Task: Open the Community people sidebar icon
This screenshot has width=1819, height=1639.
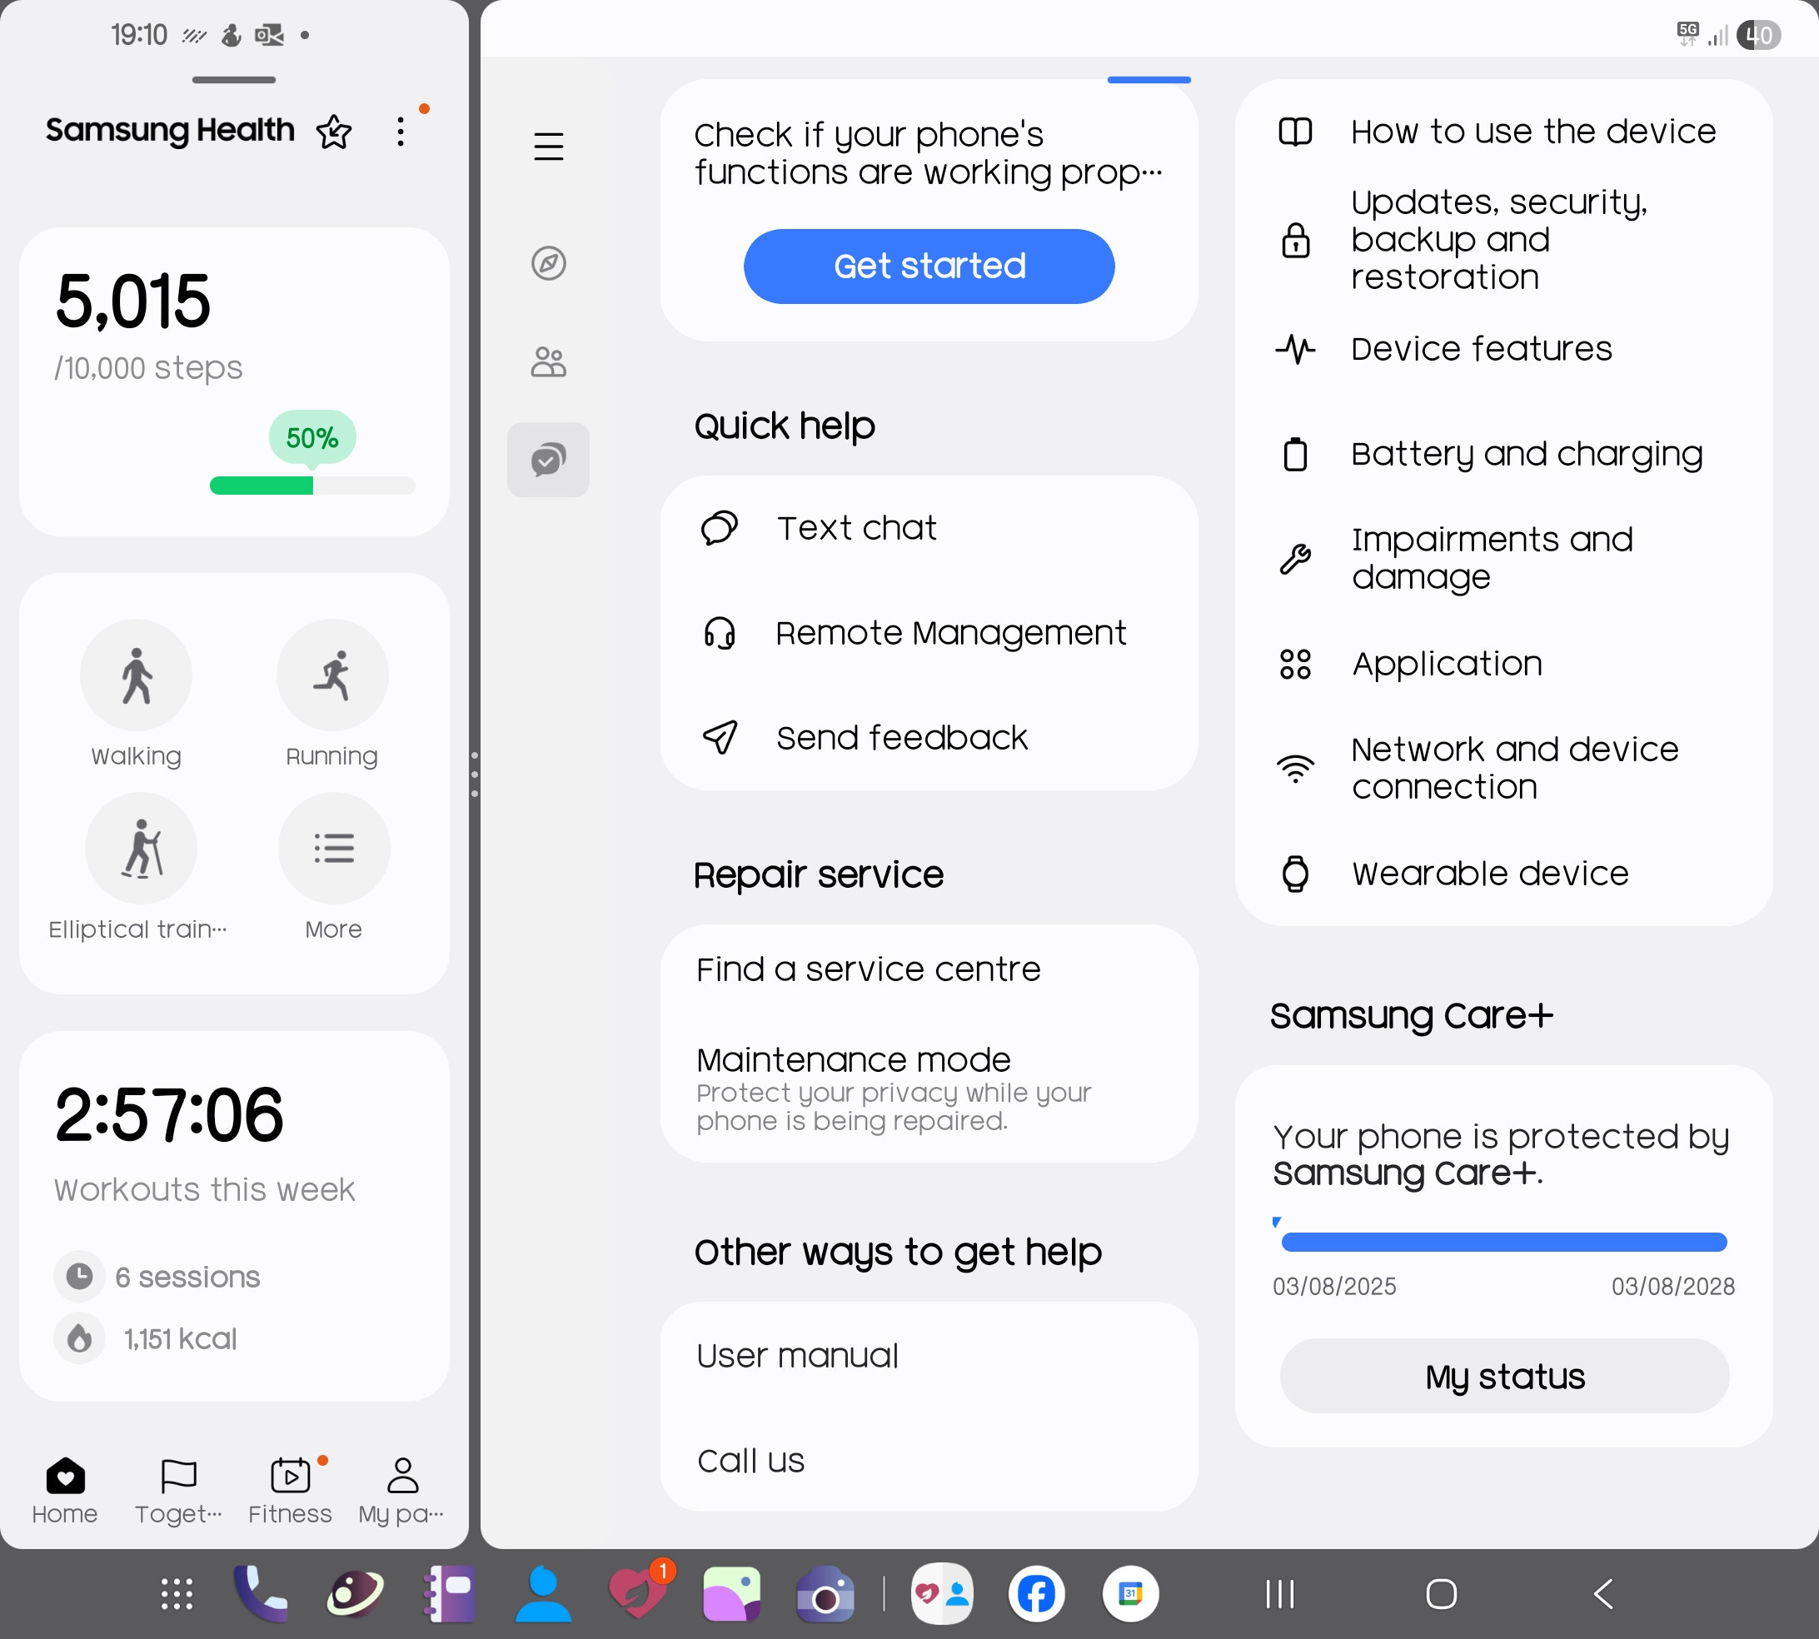Action: (548, 362)
